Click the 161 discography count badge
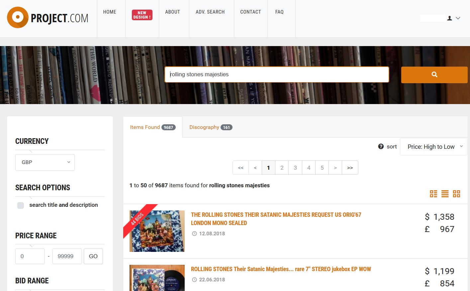Viewport: 470px width, 291px height. coord(227,127)
